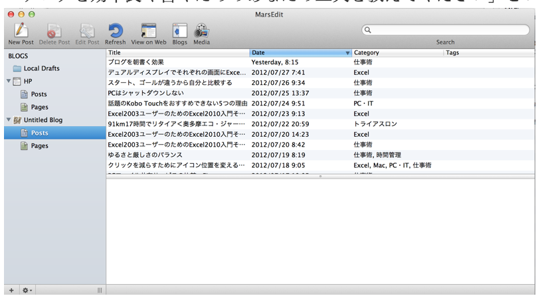This screenshot has height=296, width=546.
Task: Click the date 2012/07/22 20:59
Action: tap(280, 124)
